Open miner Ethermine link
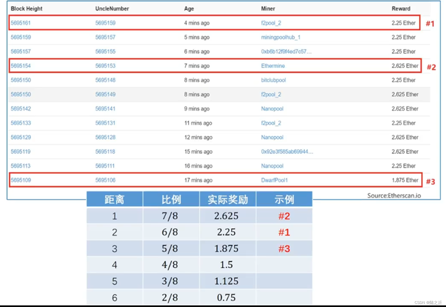446x307 pixels. click(273, 66)
